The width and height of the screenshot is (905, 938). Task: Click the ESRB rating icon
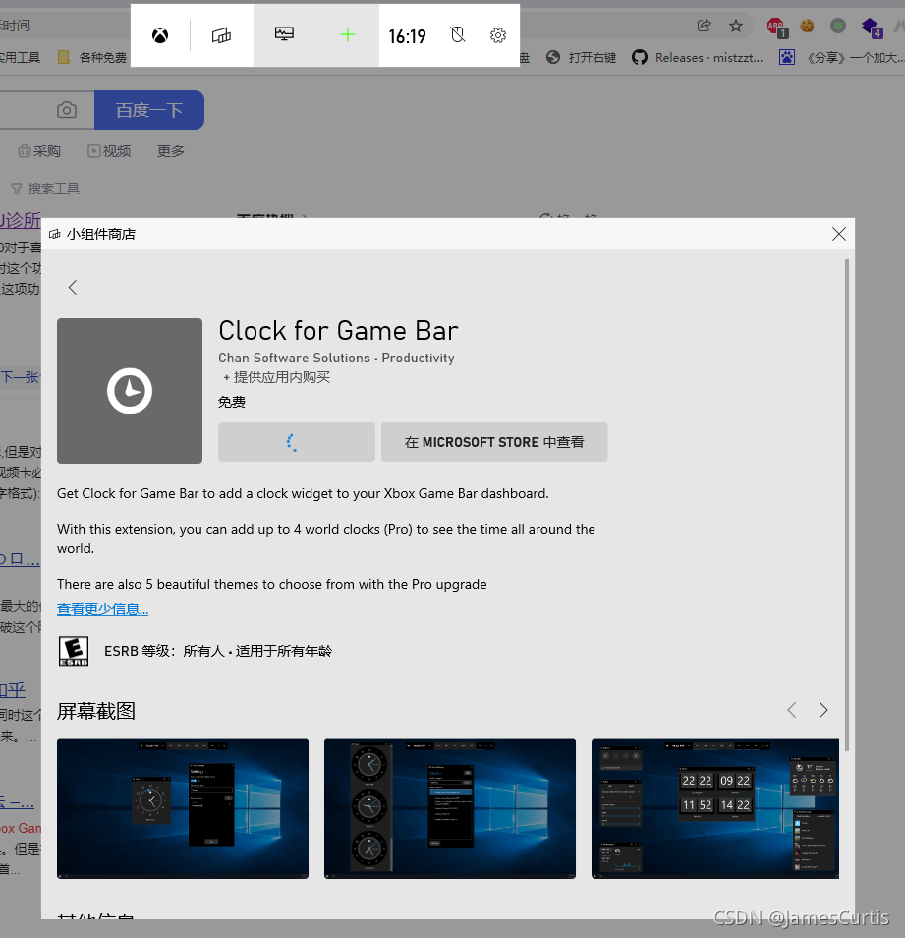coord(74,651)
